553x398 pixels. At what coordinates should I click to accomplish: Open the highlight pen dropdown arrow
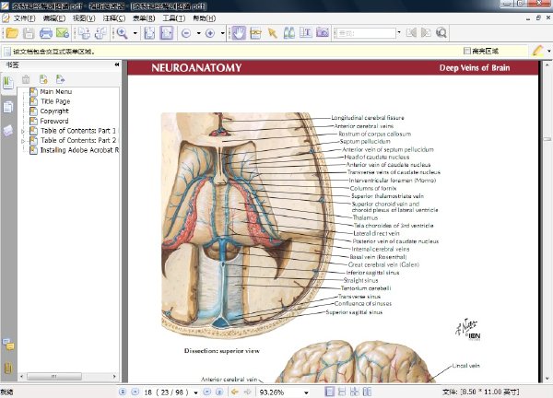548,51
